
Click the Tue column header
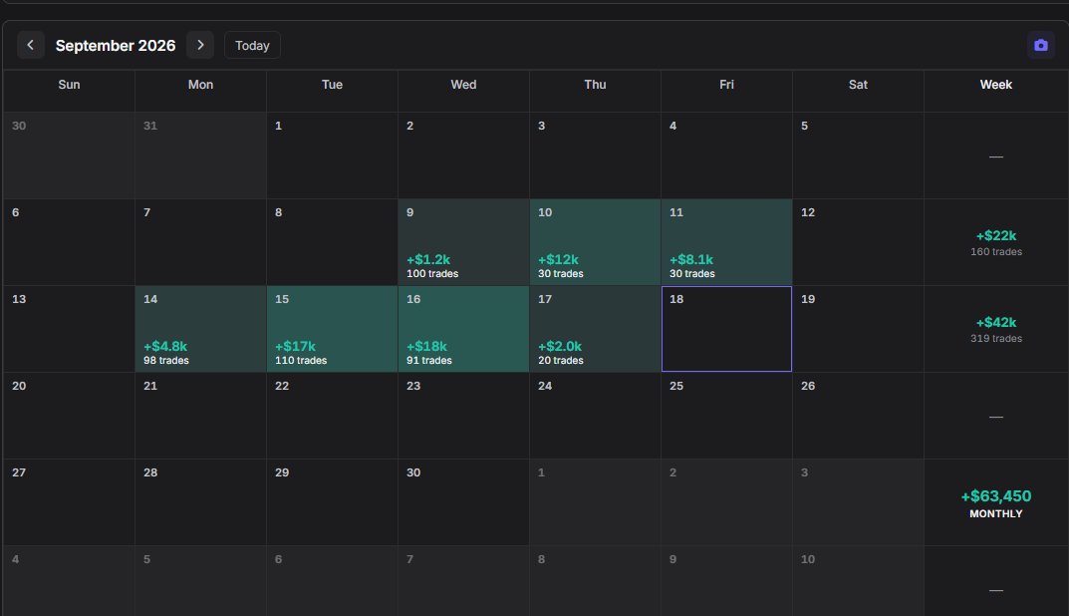point(332,85)
